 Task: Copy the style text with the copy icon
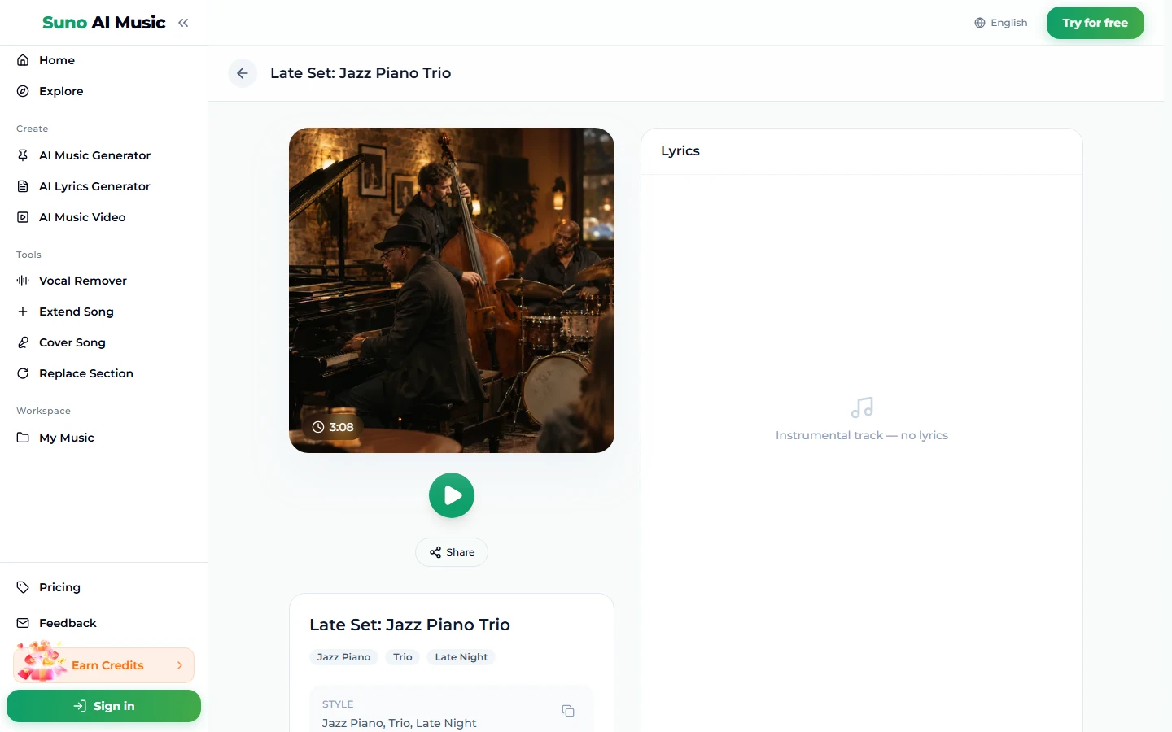[x=568, y=711]
